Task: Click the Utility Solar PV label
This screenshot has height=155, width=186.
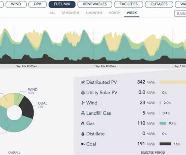Action: coord(102,93)
